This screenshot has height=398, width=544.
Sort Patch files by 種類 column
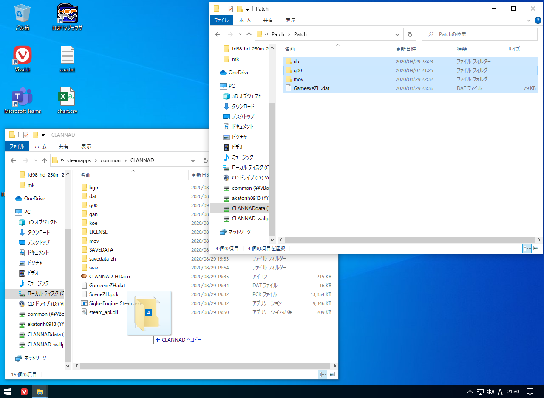click(x=479, y=49)
